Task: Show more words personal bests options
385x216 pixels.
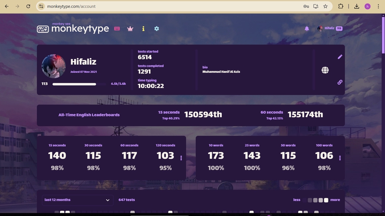Action: [340, 158]
